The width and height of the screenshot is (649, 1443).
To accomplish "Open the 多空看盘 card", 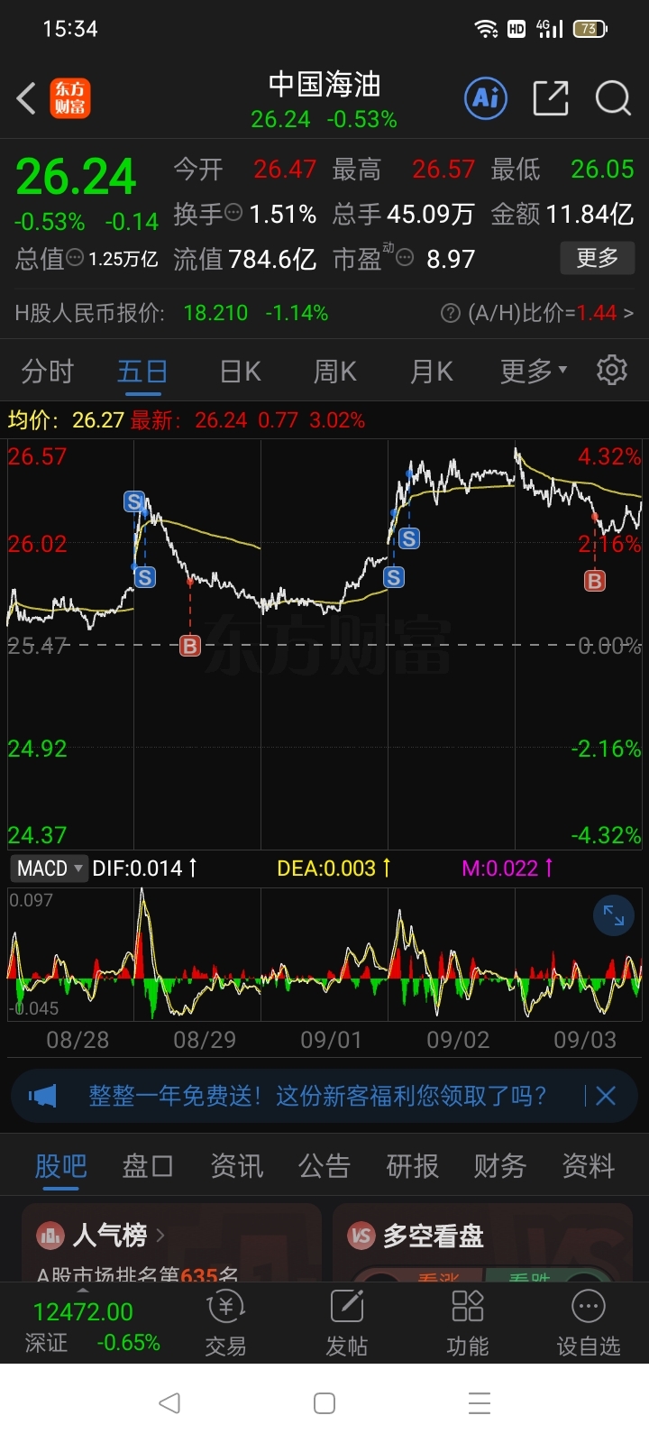I will [x=482, y=1242].
